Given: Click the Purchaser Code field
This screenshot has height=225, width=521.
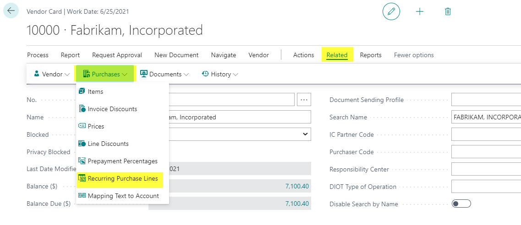Looking at the screenshot, I should tap(486, 152).
